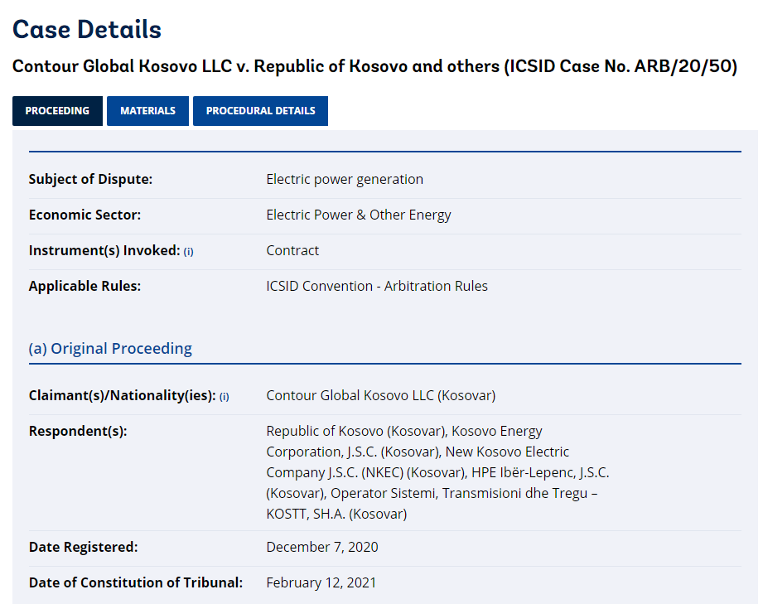Select the date February 12, 2021
Image resolution: width=763 pixels, height=604 pixels.
pos(321,582)
